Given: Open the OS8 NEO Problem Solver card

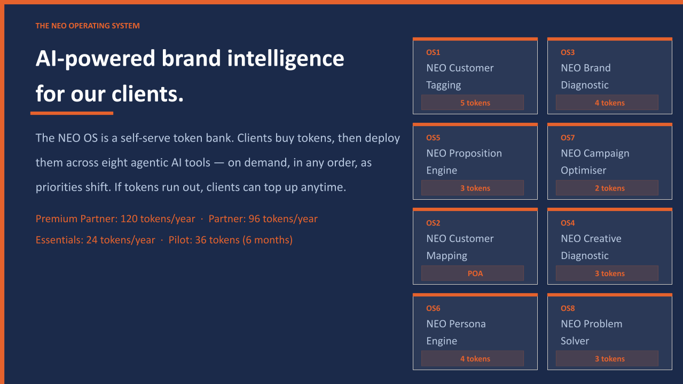Looking at the screenshot, I should pos(610,332).
